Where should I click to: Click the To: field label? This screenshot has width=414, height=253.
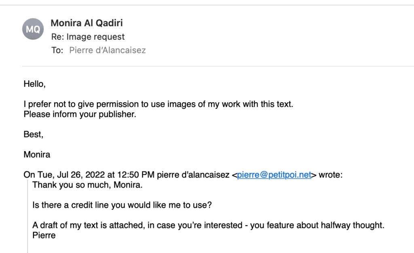(x=57, y=51)
